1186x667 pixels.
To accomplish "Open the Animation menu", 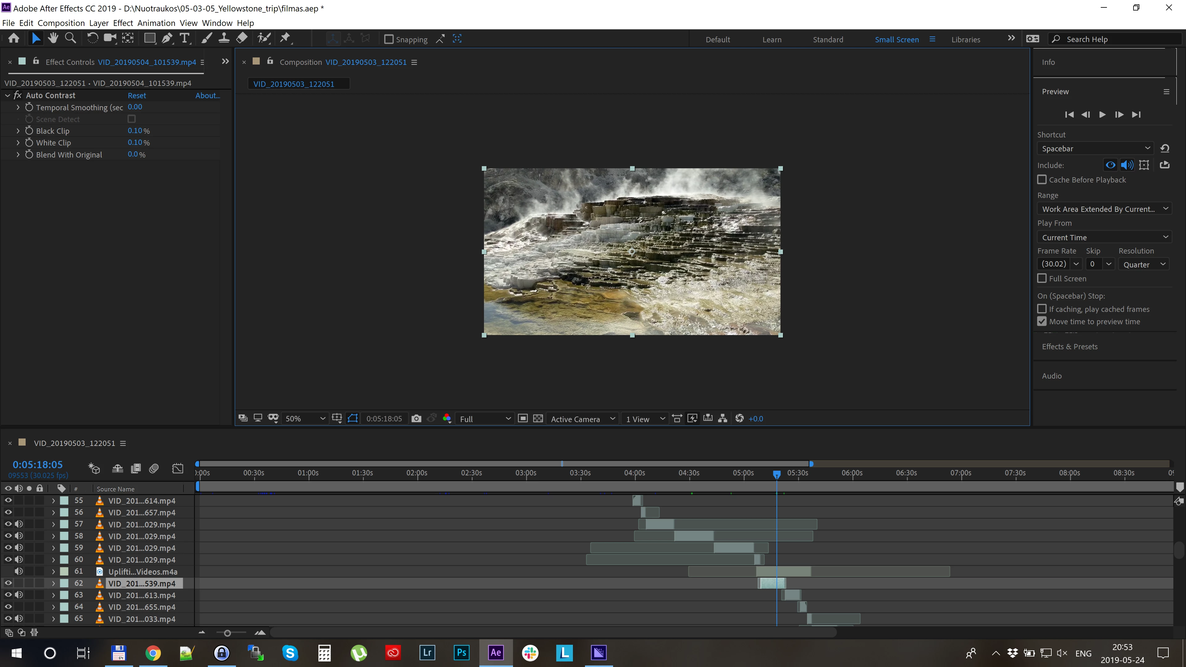I will (x=156, y=23).
